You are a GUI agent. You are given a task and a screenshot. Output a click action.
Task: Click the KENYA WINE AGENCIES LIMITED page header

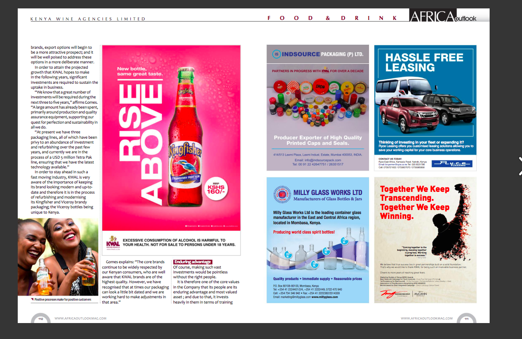88,19
